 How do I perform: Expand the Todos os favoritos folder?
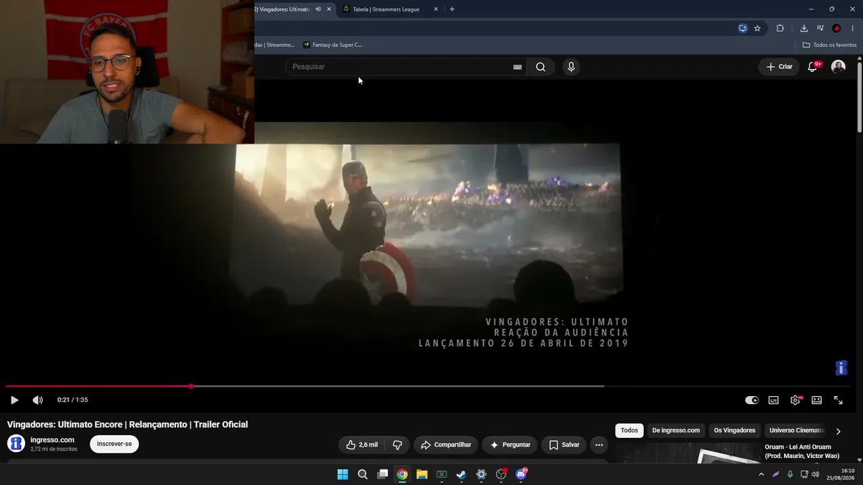tap(829, 45)
